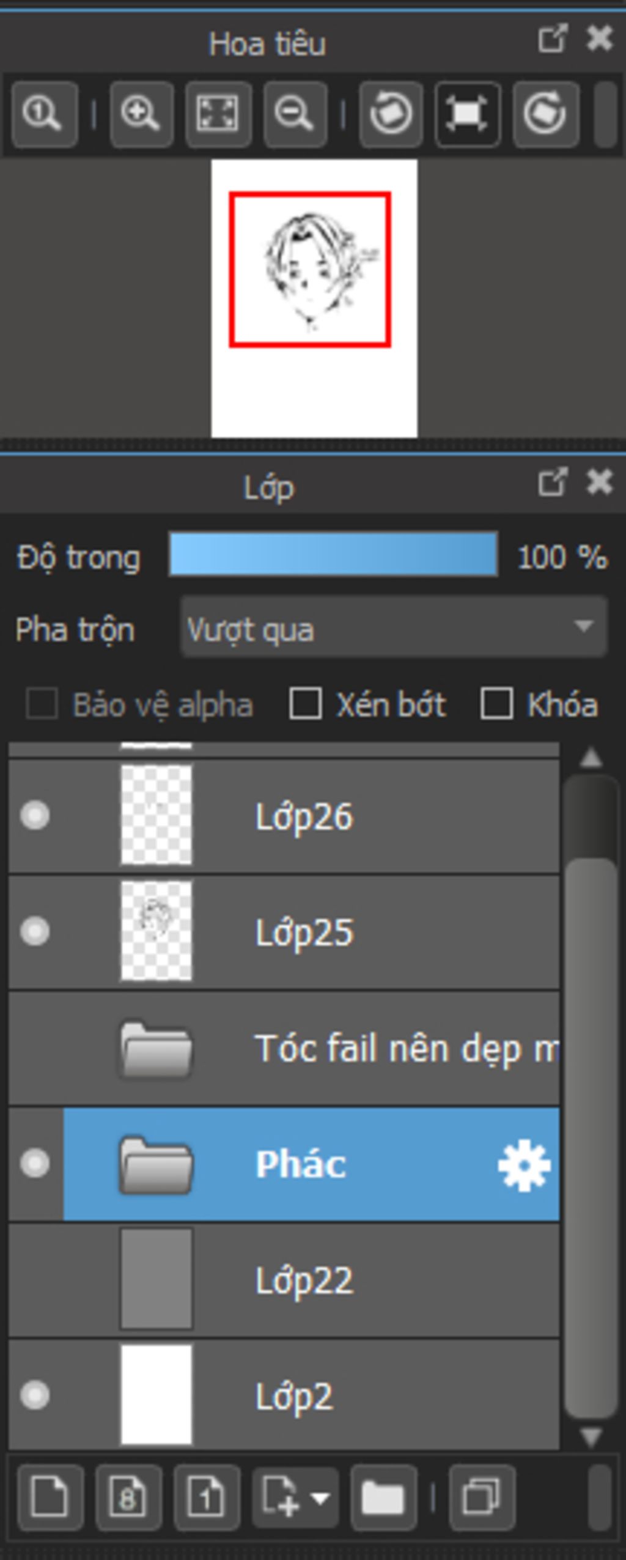
Task: Duplicate the selected layer
Action: coord(482,1497)
